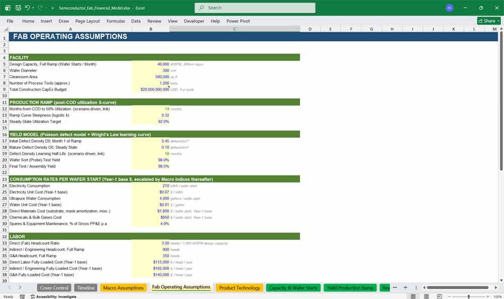This screenshot has height=299, width=504.
Task: Click the Initial Defect Density value 0.45
Action: [150, 141]
